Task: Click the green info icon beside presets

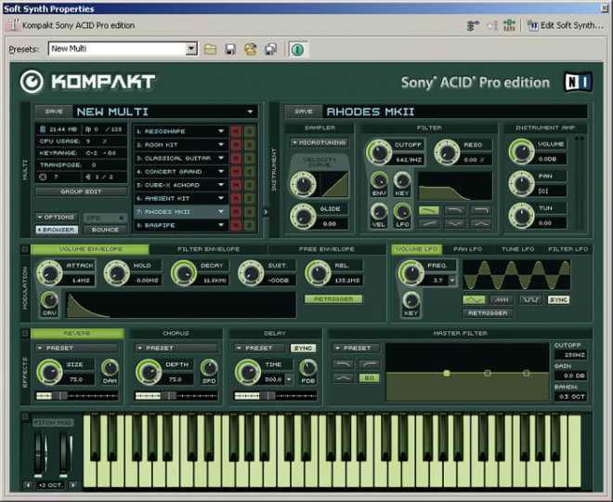Action: point(297,49)
